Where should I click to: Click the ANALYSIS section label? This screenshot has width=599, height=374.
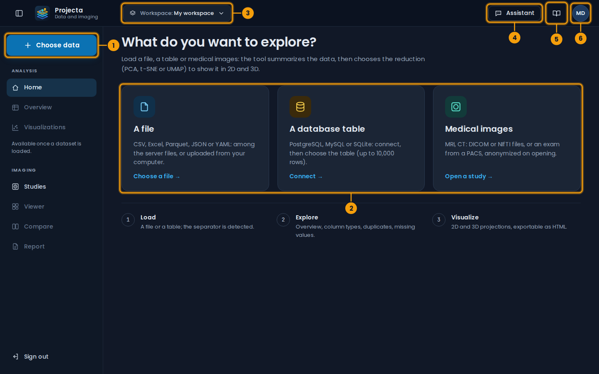(x=25, y=71)
